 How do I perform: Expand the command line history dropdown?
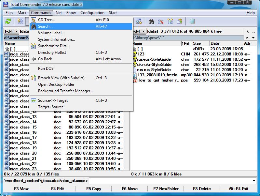(254, 181)
